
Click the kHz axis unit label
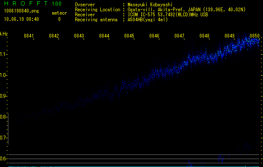(4, 34)
